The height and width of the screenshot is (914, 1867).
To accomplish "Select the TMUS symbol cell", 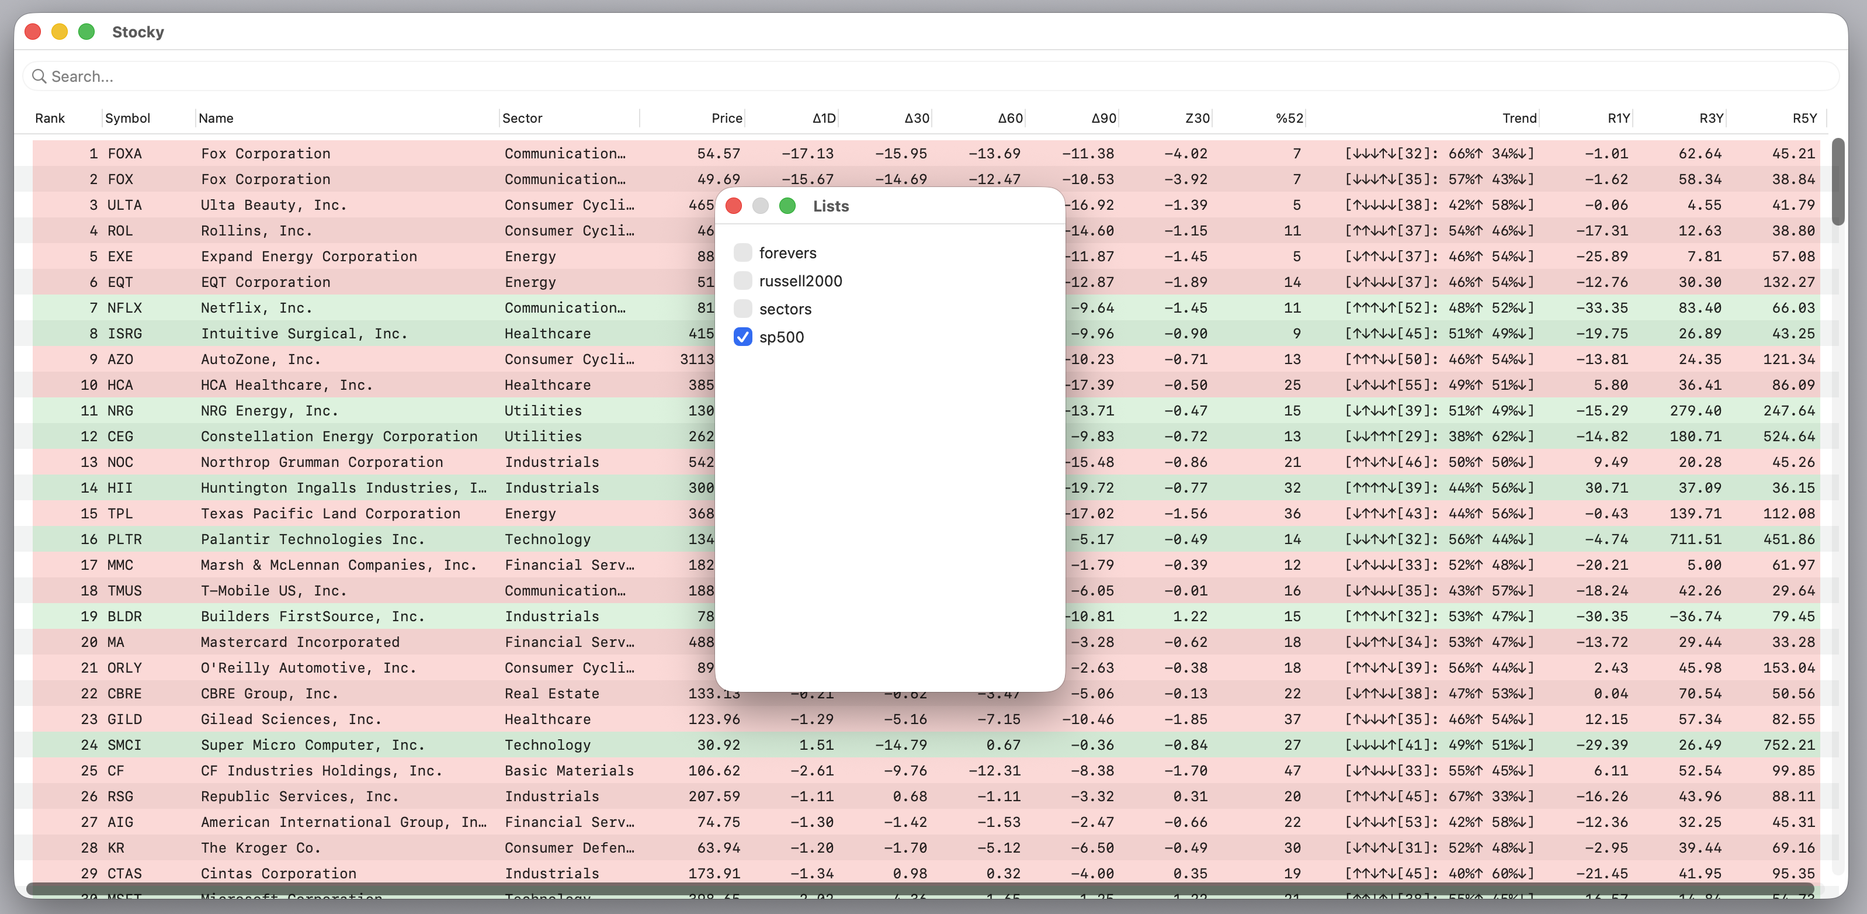I will click(124, 591).
